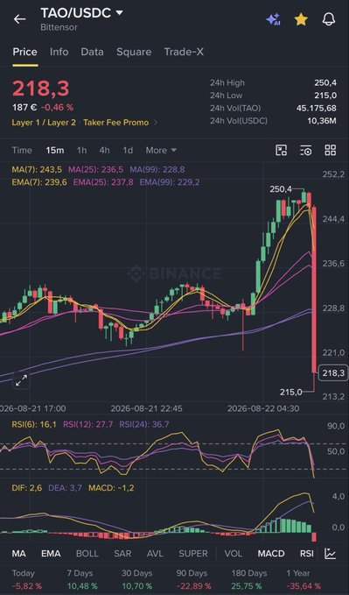Select the 1d interval
This screenshot has height=595, width=349.
tap(128, 150)
